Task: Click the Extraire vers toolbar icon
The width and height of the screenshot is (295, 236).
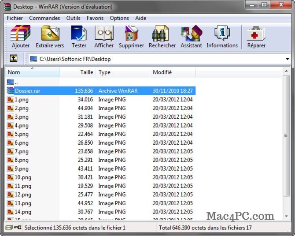Action: 50,33
